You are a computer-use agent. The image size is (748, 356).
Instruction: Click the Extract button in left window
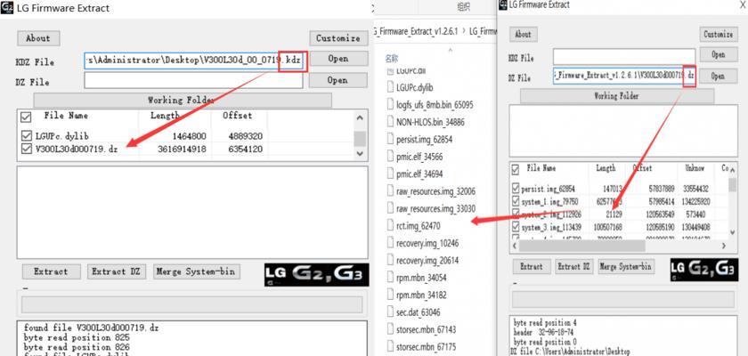point(51,271)
